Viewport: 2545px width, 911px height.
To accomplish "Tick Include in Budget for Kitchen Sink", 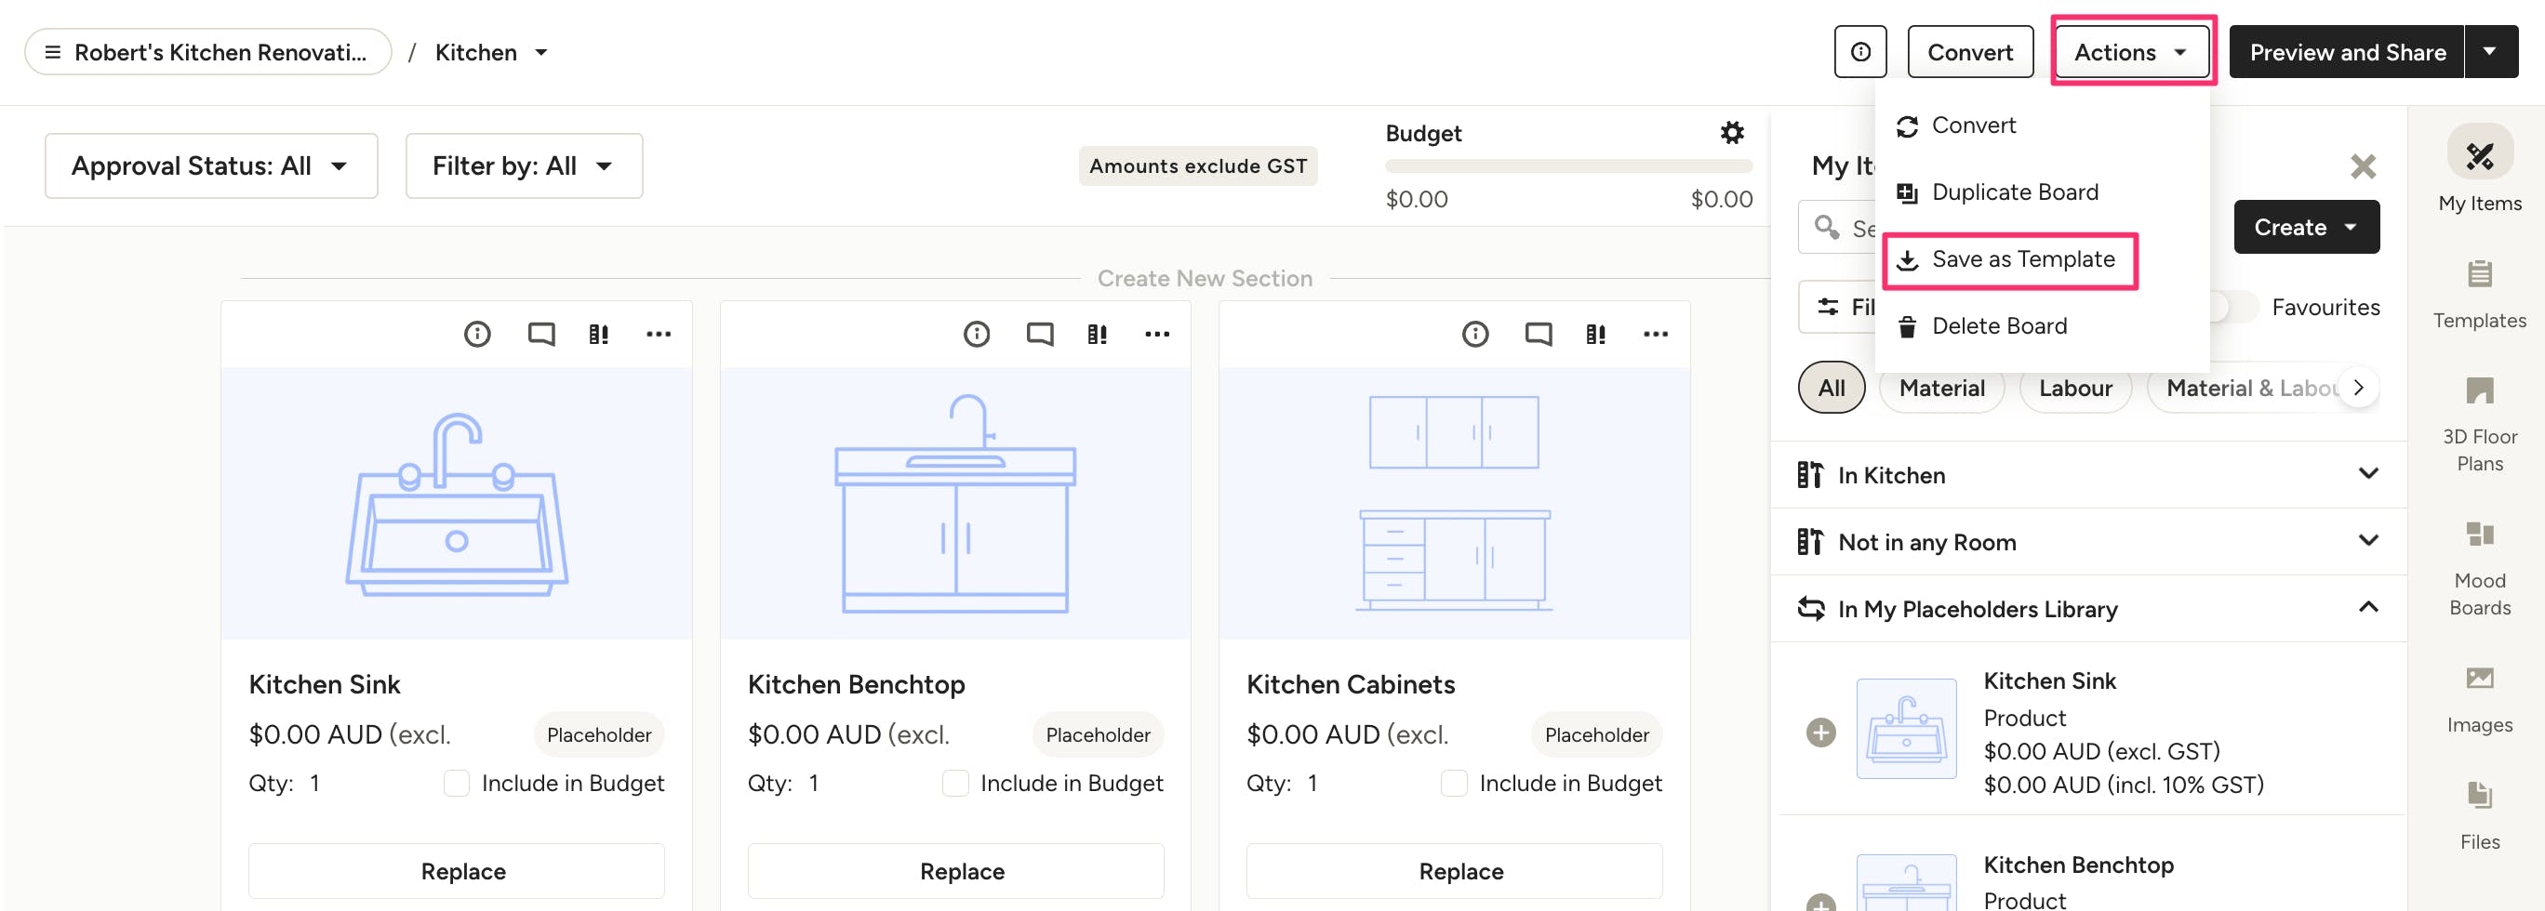I will 457,783.
